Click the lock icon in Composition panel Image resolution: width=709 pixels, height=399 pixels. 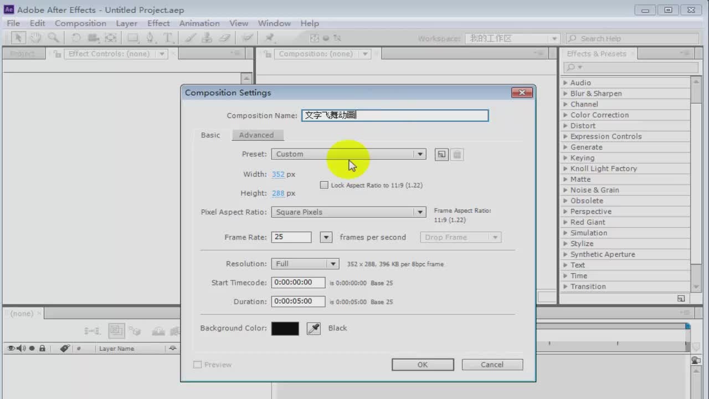click(268, 54)
